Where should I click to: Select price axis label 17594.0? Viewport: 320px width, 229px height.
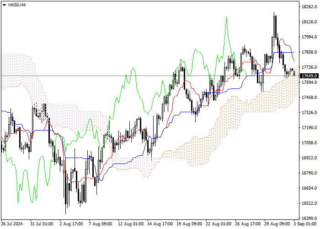coord(309,82)
